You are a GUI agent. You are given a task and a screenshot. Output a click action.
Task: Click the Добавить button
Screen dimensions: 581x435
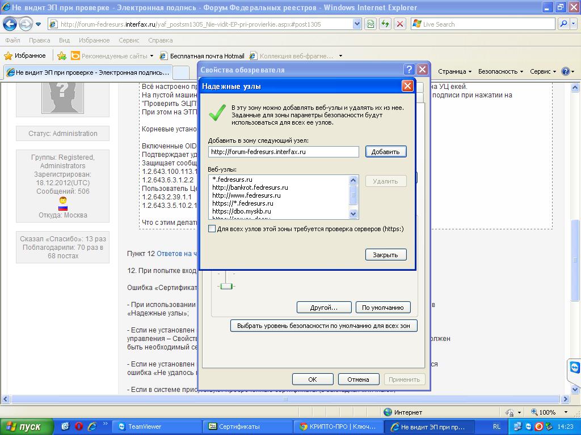pyautogui.click(x=386, y=152)
